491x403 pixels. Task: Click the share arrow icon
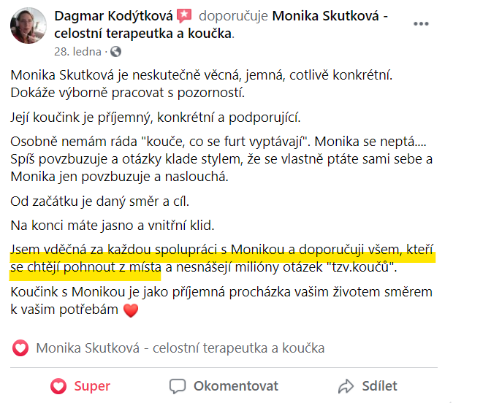[x=346, y=386]
